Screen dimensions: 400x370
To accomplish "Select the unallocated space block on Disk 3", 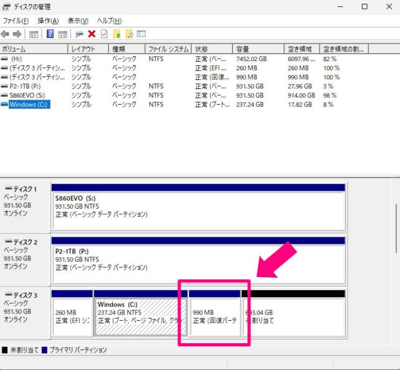I will [x=293, y=313].
